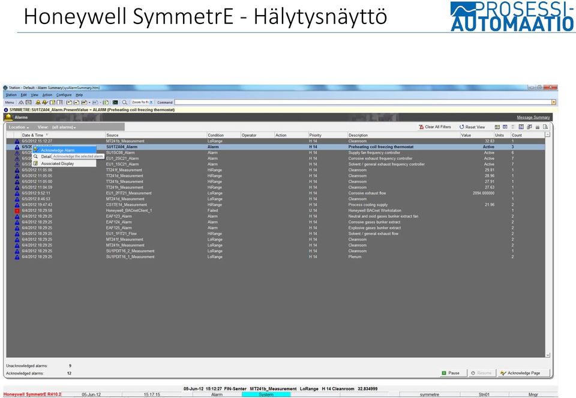Choose Associated Display in context menu
Image resolution: width=576 pixels, height=398 pixels.
64,163
